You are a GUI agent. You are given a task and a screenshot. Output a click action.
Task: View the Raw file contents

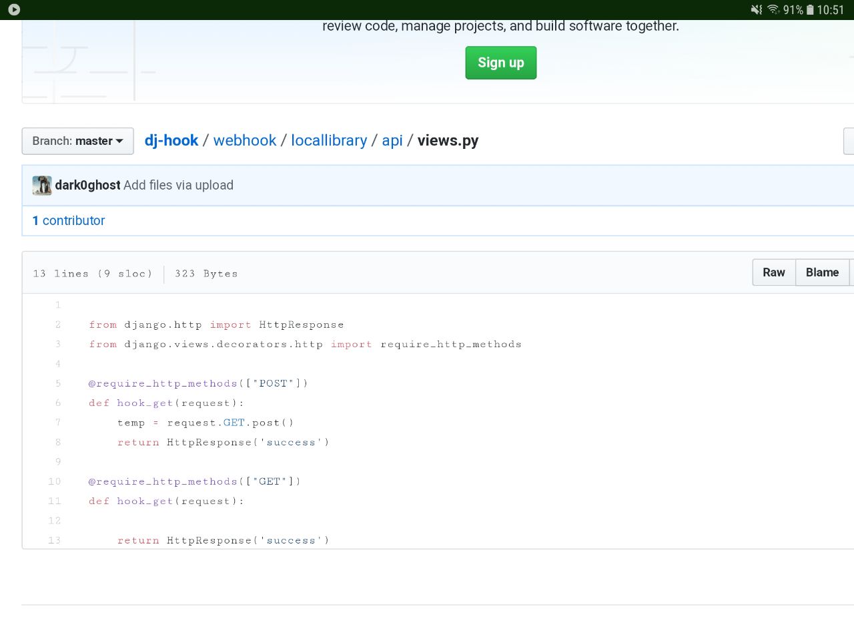click(x=774, y=272)
